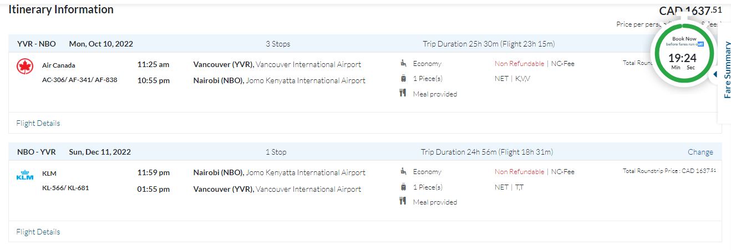Image resolution: width=731 pixels, height=250 pixels.
Task: Click the Air Canada maple leaf logo
Action: point(25,67)
